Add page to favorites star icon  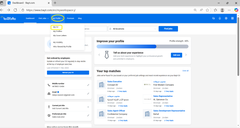click(207, 10)
